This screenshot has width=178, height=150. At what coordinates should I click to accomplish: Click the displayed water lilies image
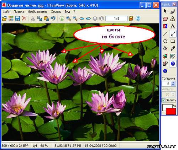80,82
